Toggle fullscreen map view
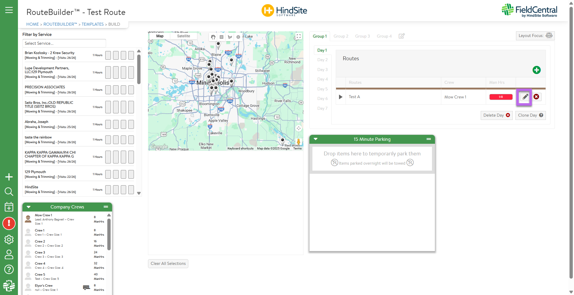Viewport: 574px width, 295px height. pyautogui.click(x=298, y=36)
